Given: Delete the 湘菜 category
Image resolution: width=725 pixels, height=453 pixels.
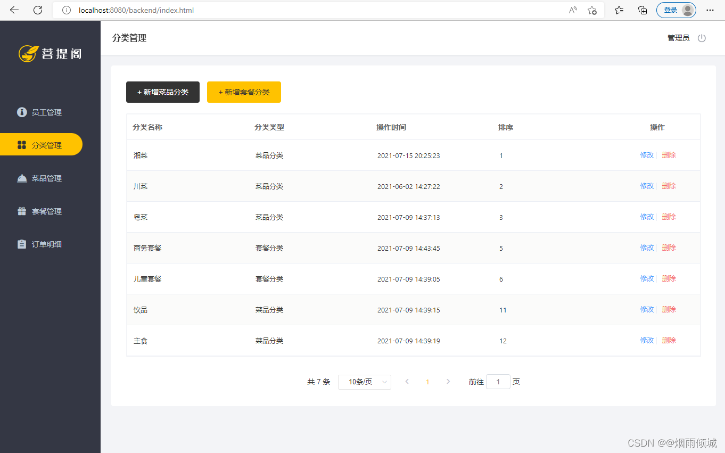Looking at the screenshot, I should tap(669, 155).
